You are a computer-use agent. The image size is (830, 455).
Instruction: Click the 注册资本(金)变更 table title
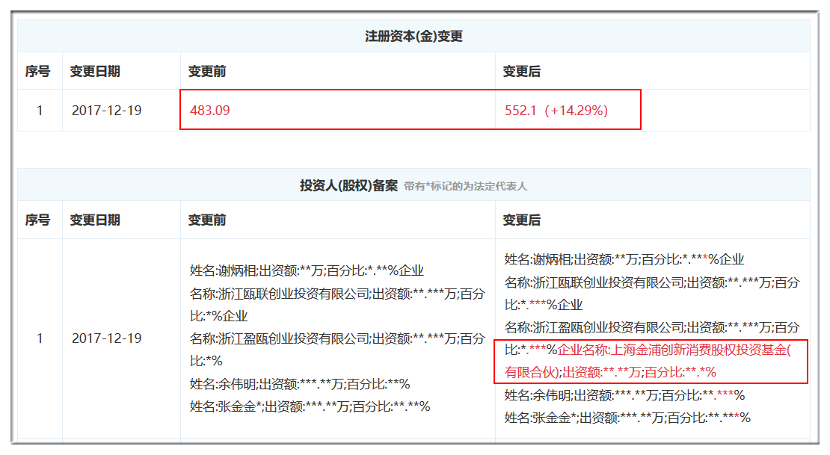tap(414, 37)
